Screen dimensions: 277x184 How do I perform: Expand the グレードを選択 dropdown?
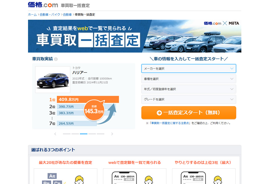click(x=189, y=99)
